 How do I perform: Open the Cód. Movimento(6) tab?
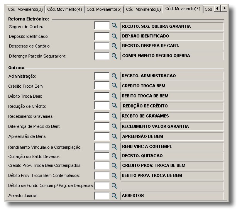click(143, 9)
